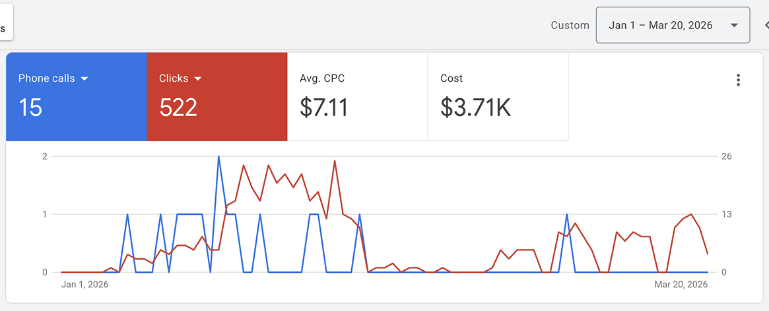This screenshot has width=769, height=311.
Task: Click the blue line's highest peak at 2
Action: point(218,157)
